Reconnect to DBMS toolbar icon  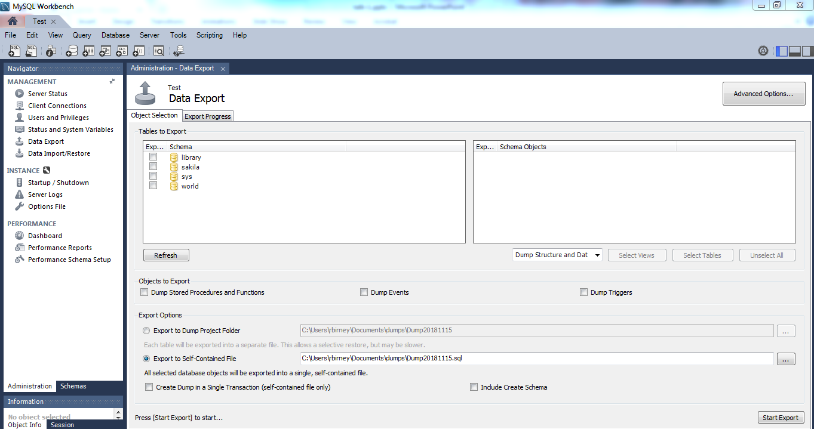tap(179, 51)
